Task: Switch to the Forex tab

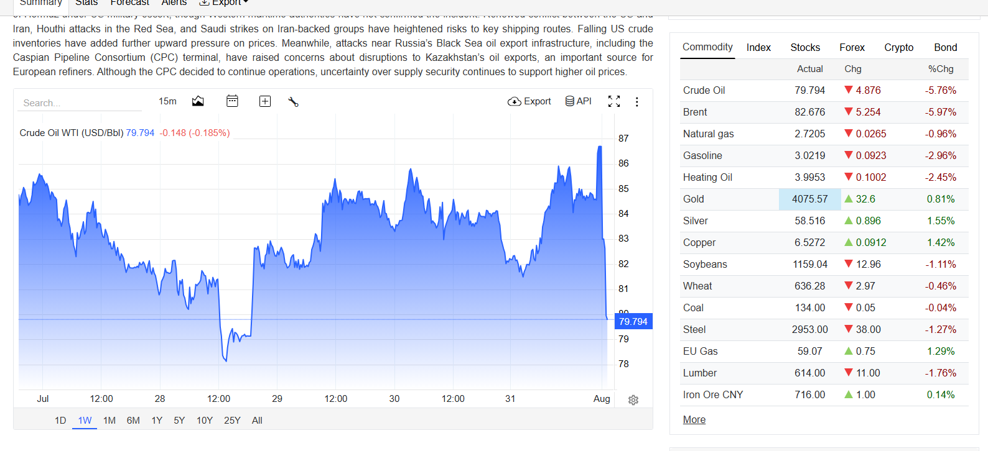Action: click(x=852, y=47)
